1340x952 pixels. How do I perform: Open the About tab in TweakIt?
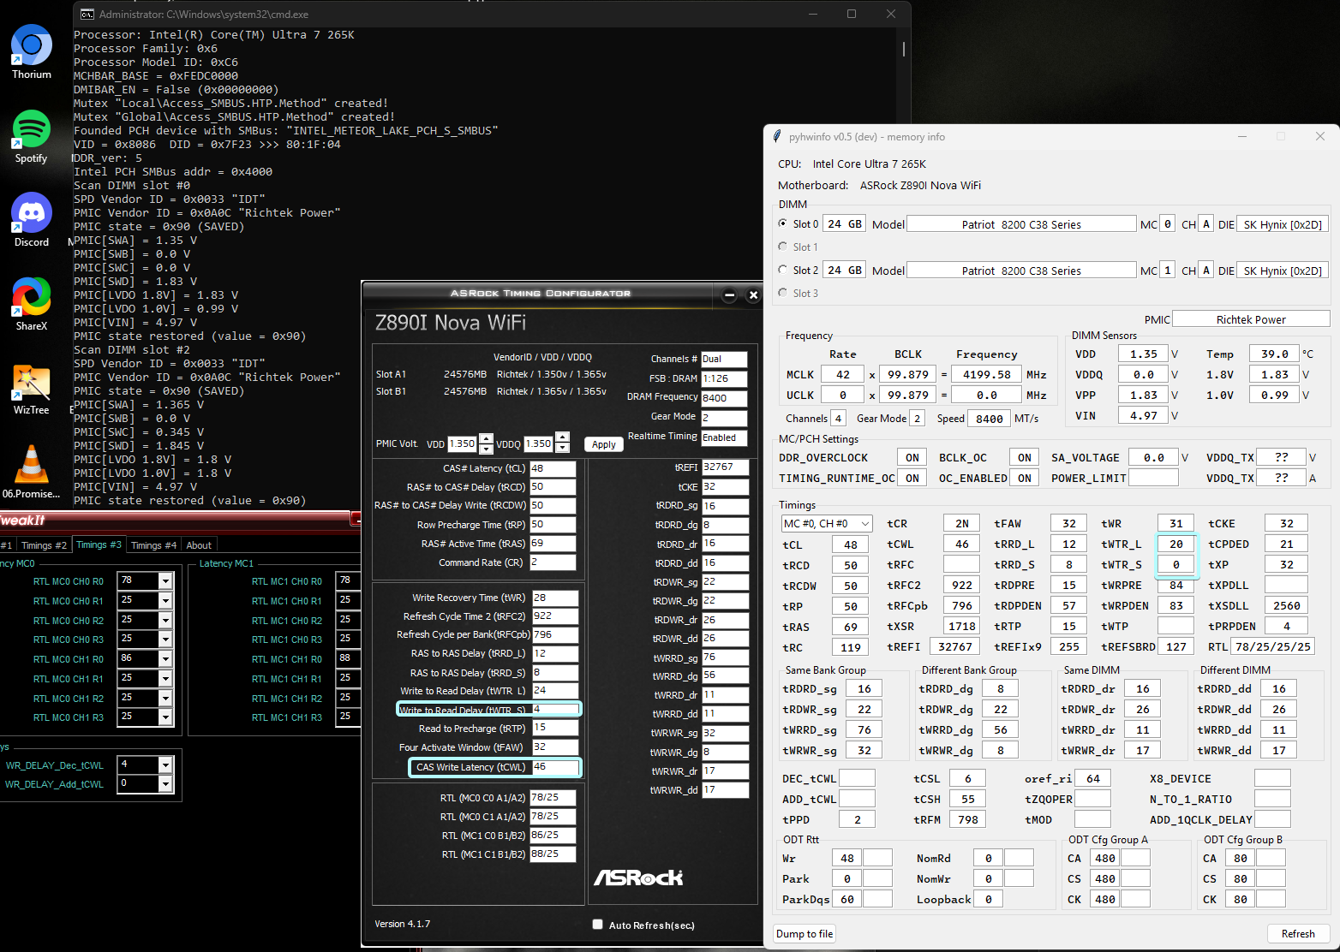[x=199, y=545]
